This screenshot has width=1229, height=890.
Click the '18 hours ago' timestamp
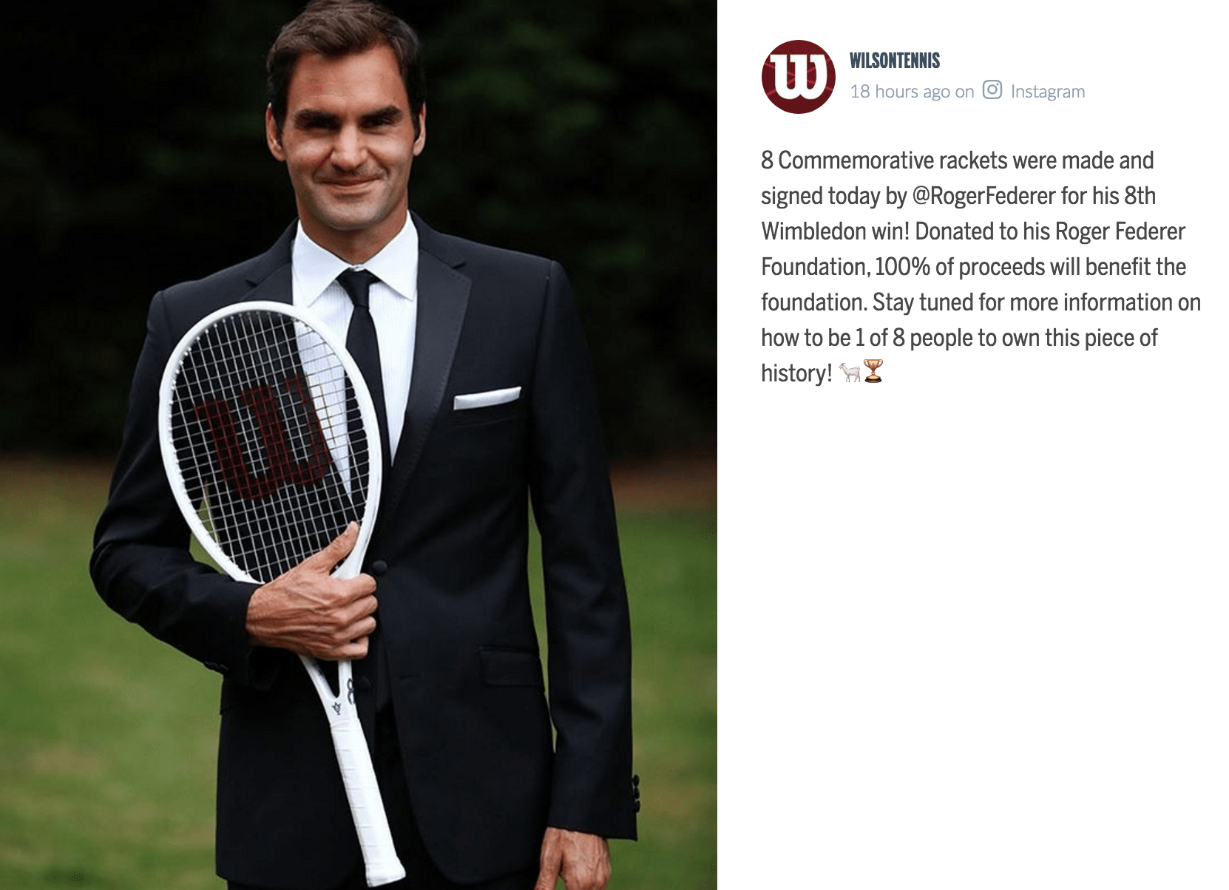tap(900, 92)
